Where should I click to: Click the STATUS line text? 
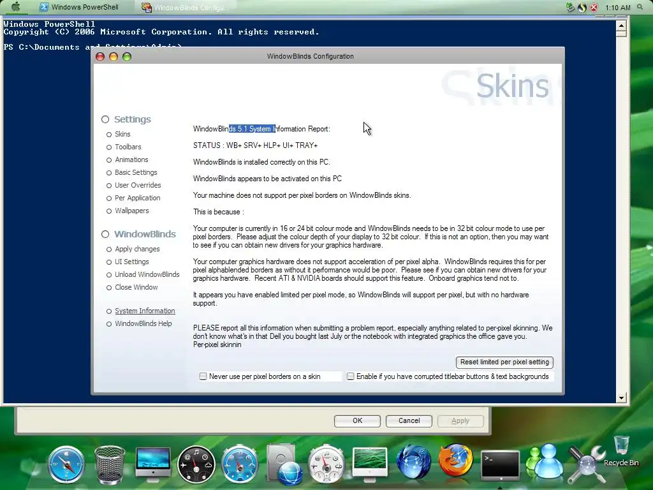pos(255,145)
